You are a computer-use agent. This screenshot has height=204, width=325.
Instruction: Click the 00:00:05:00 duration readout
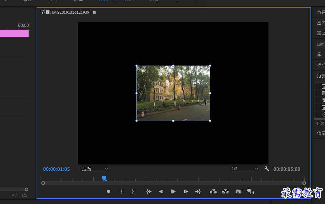point(286,169)
